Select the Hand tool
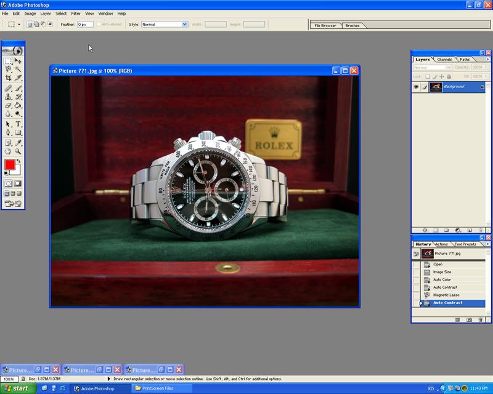 (8, 152)
